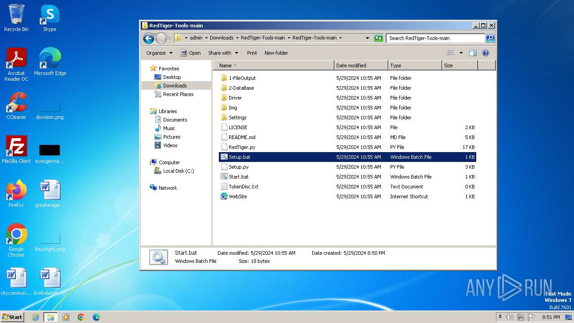This screenshot has width=574, height=323.
Task: Select the Google Chrome desktop shortcut
Action: (x=16, y=240)
